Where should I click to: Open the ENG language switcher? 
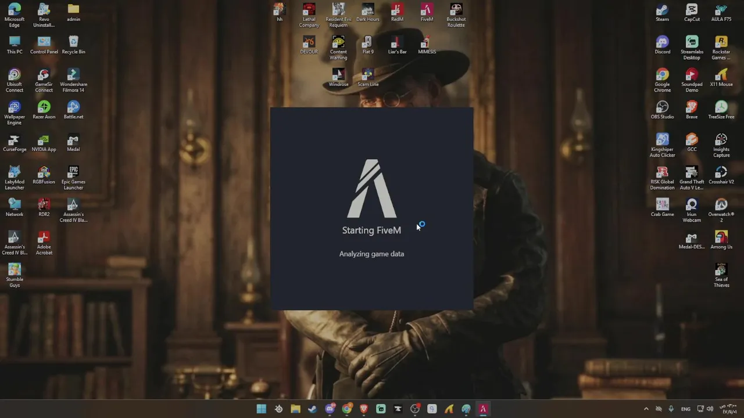686,409
